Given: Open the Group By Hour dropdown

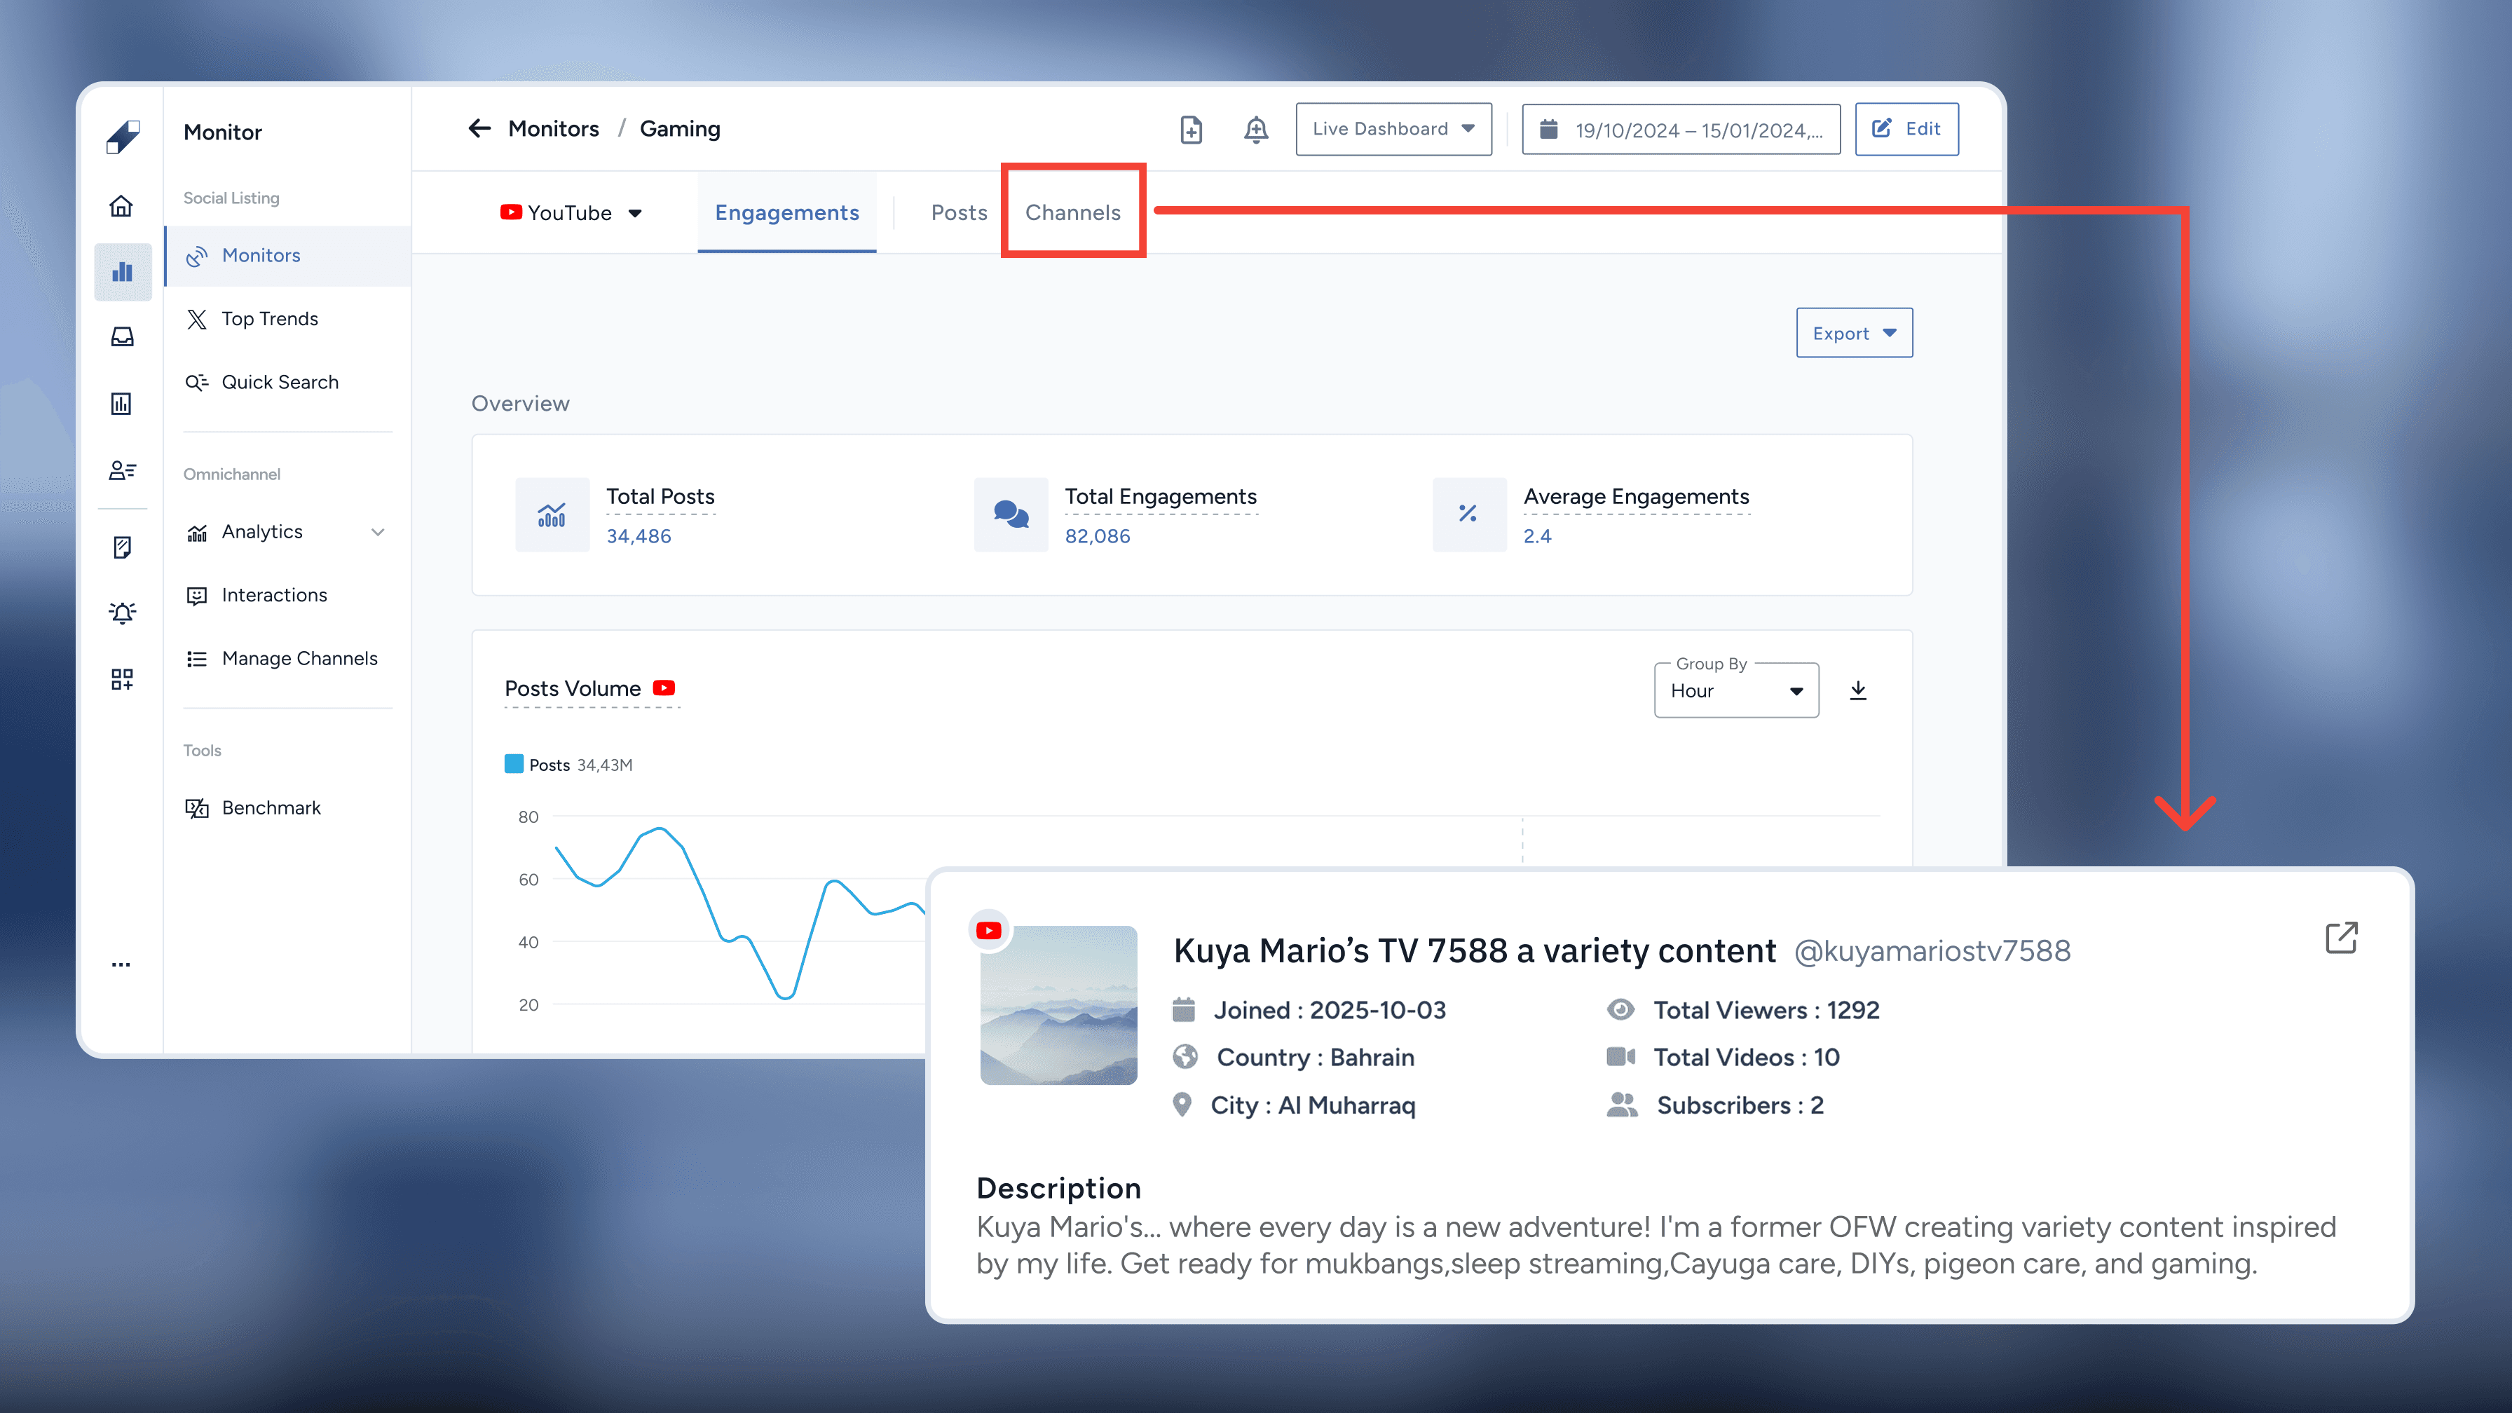Looking at the screenshot, I should click(1735, 690).
